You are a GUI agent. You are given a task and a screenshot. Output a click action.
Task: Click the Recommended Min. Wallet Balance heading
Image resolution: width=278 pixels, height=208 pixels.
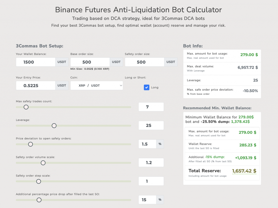(x=217, y=108)
